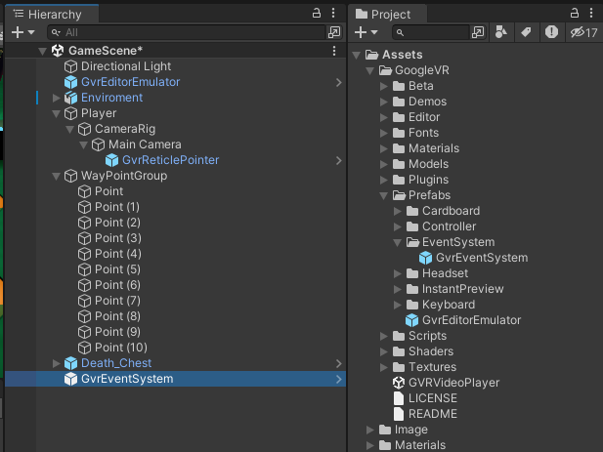Lock the Hierarchy panel

[x=316, y=14]
